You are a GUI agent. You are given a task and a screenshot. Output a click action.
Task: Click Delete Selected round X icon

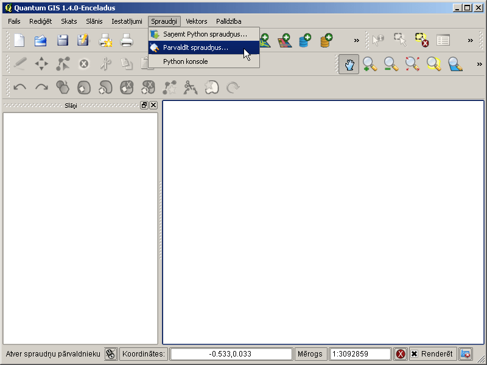point(84,64)
